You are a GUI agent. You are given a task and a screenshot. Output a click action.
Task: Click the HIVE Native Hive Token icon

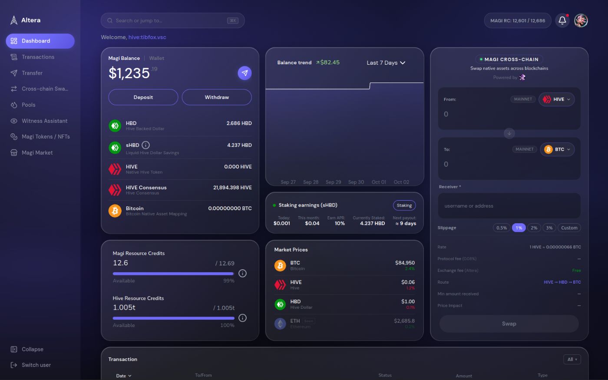(115, 169)
